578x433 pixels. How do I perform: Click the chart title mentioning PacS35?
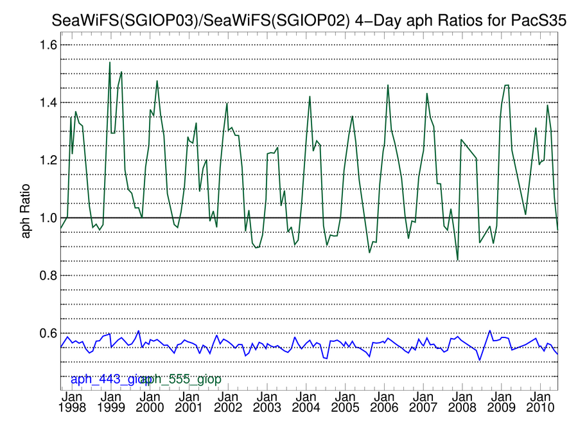(309, 20)
